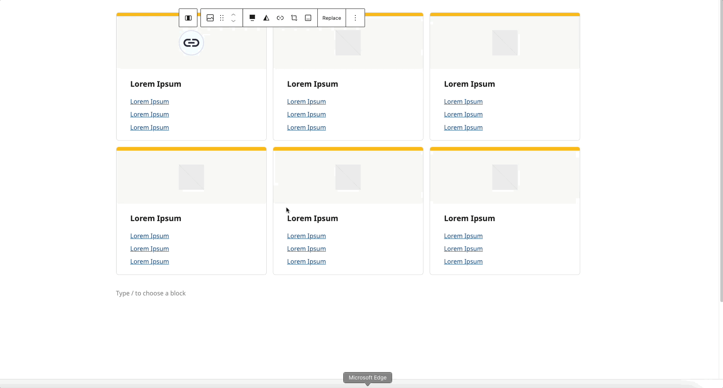723x388 pixels.
Task: Apply a duotone filter to the image
Action: [266, 18]
